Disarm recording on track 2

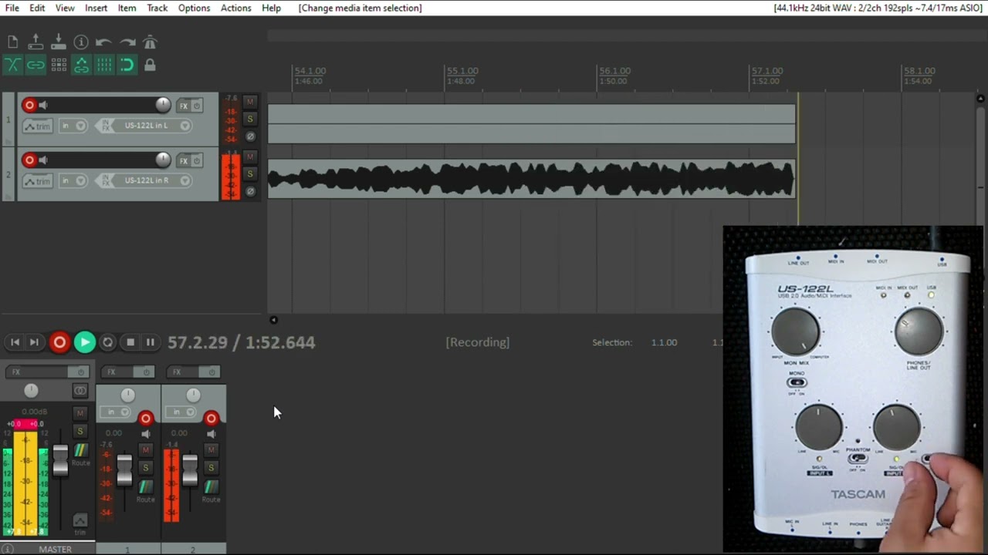(29, 160)
